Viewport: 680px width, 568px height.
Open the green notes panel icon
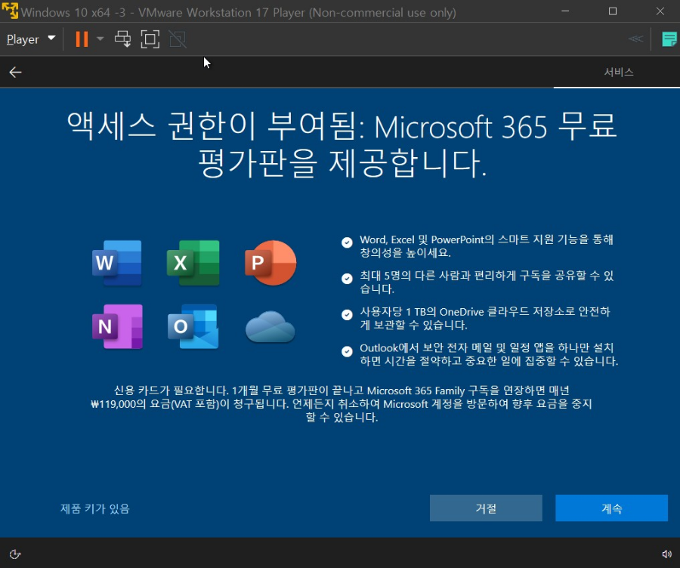(669, 39)
